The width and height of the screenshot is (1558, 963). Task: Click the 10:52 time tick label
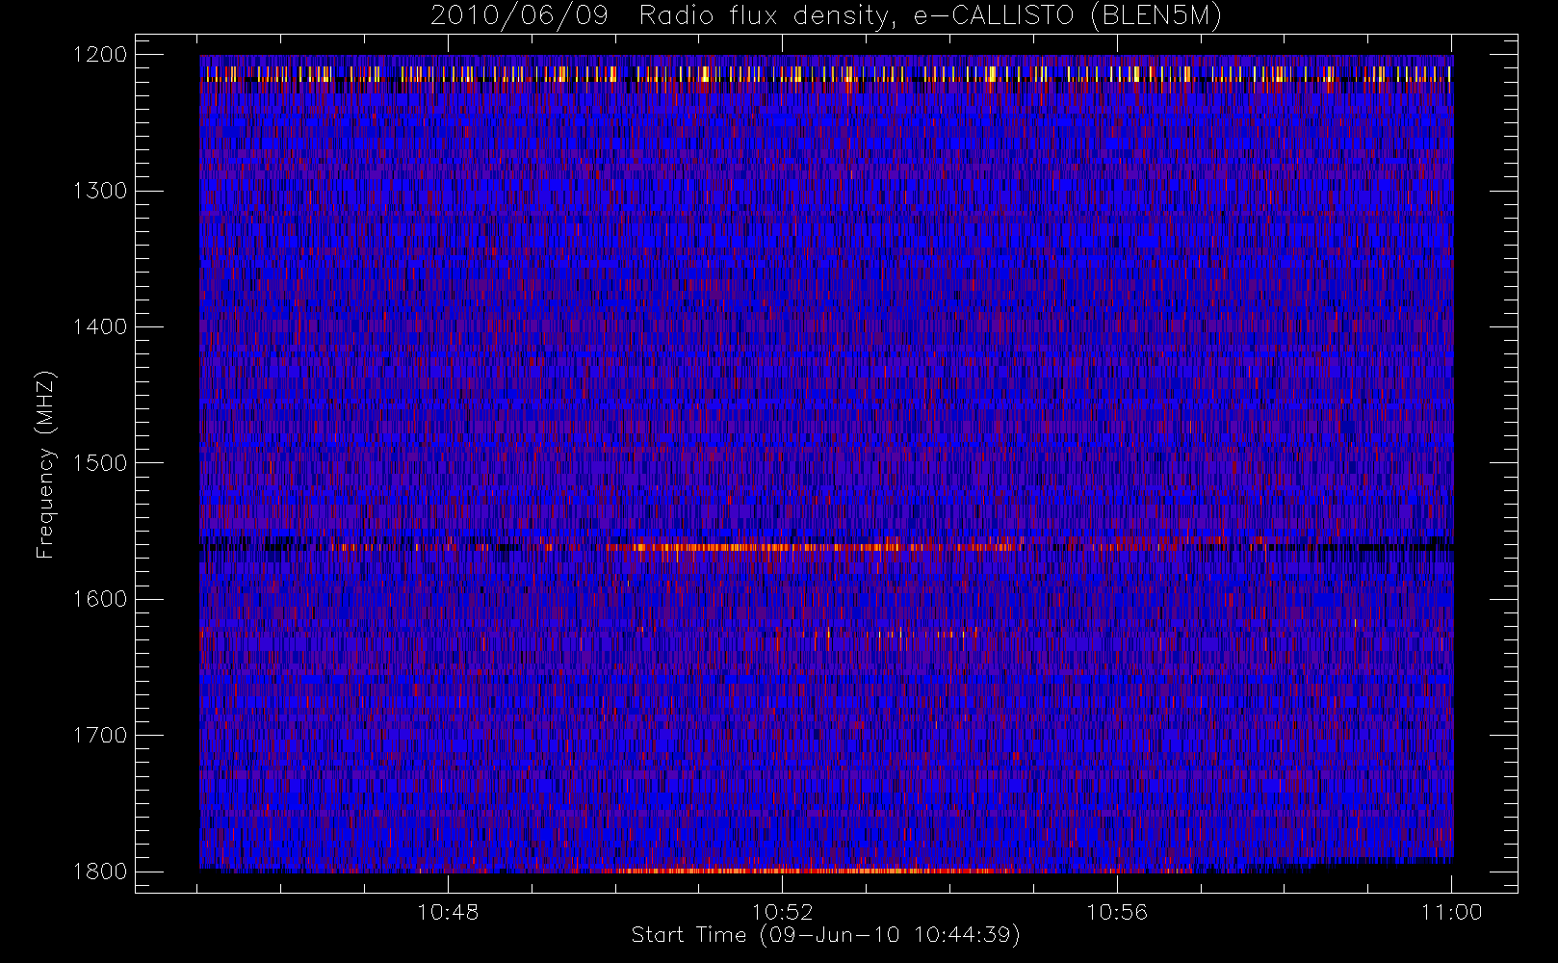[x=782, y=912]
